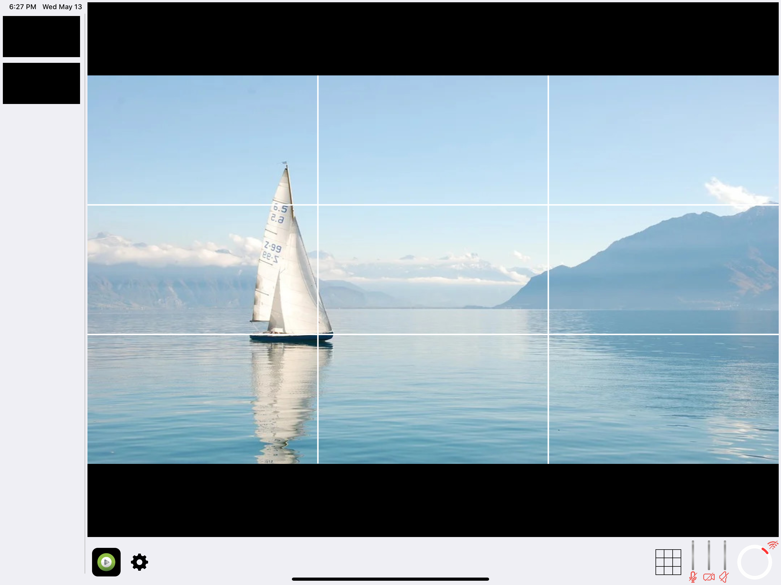Viewport: 781px width, 585px height.
Task: Click the 6:27 PM clock text
Action: click(23, 7)
